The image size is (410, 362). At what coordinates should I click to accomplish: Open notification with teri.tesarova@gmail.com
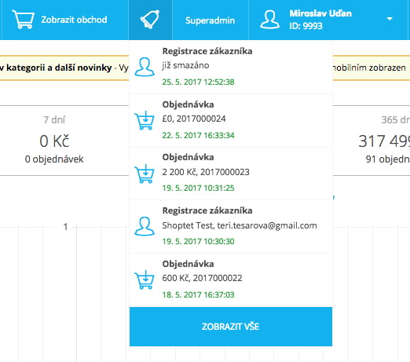tap(231, 226)
